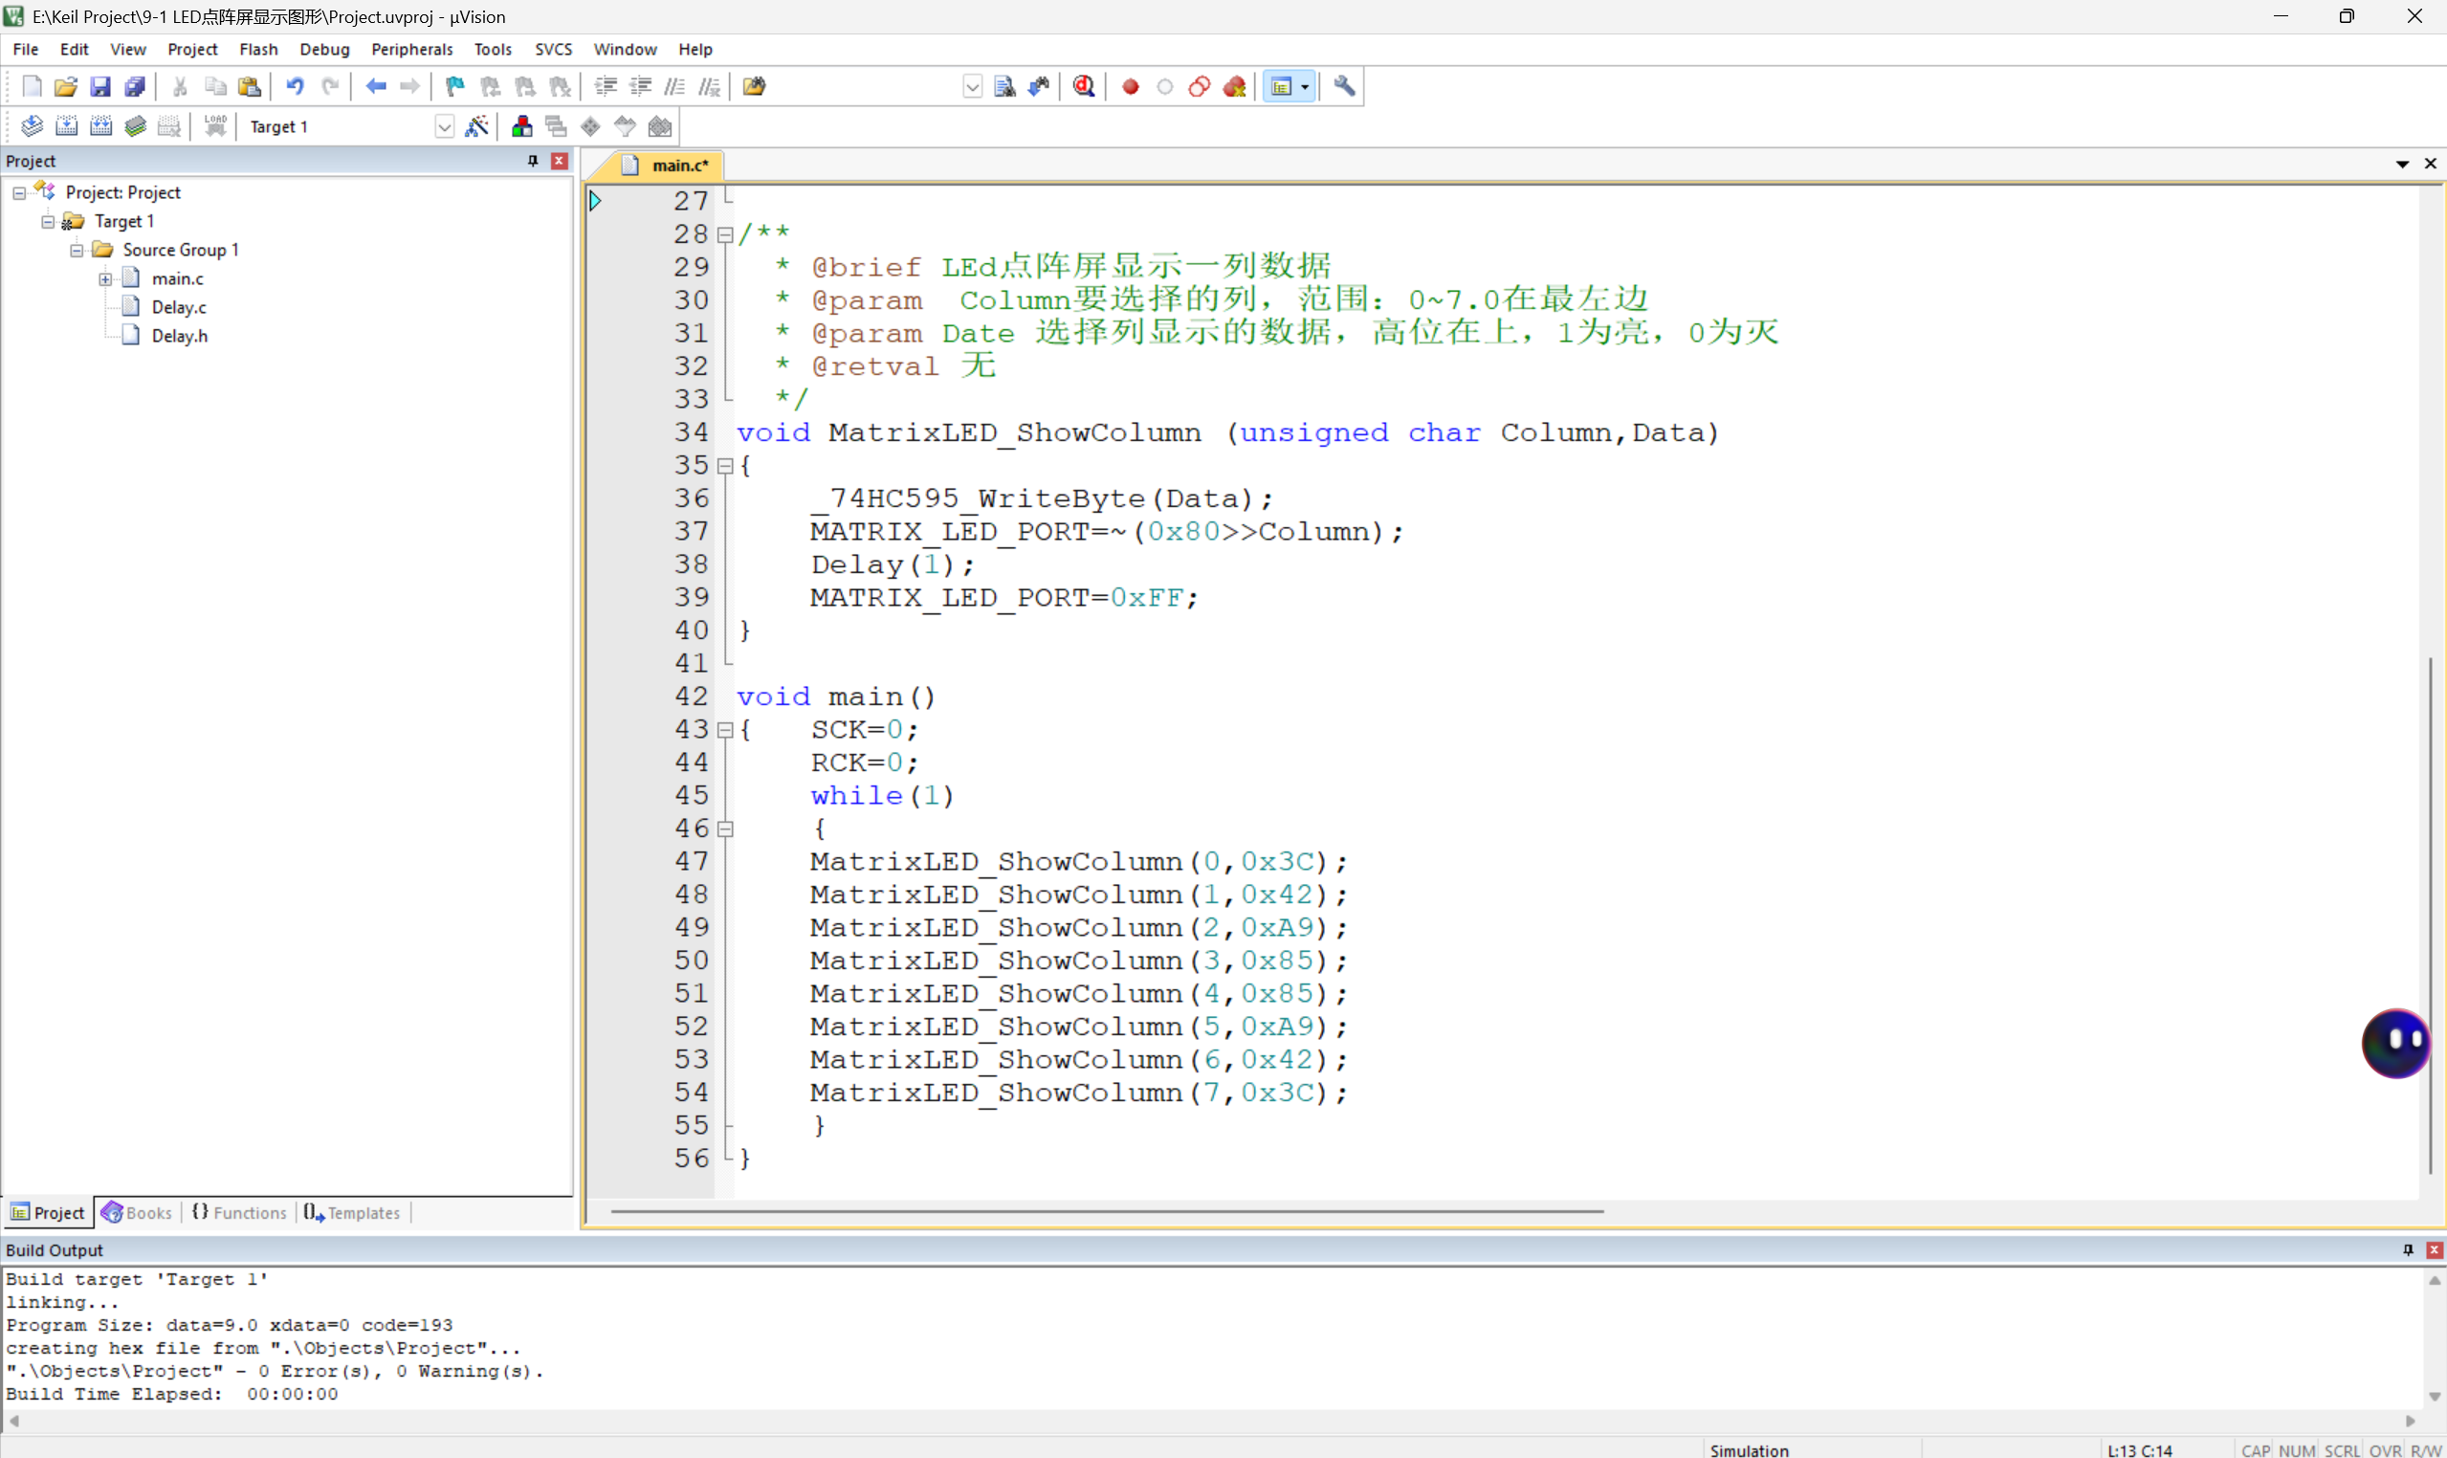2447x1458 pixels.
Task: Open the Target 1 selection dropdown
Action: [444, 126]
